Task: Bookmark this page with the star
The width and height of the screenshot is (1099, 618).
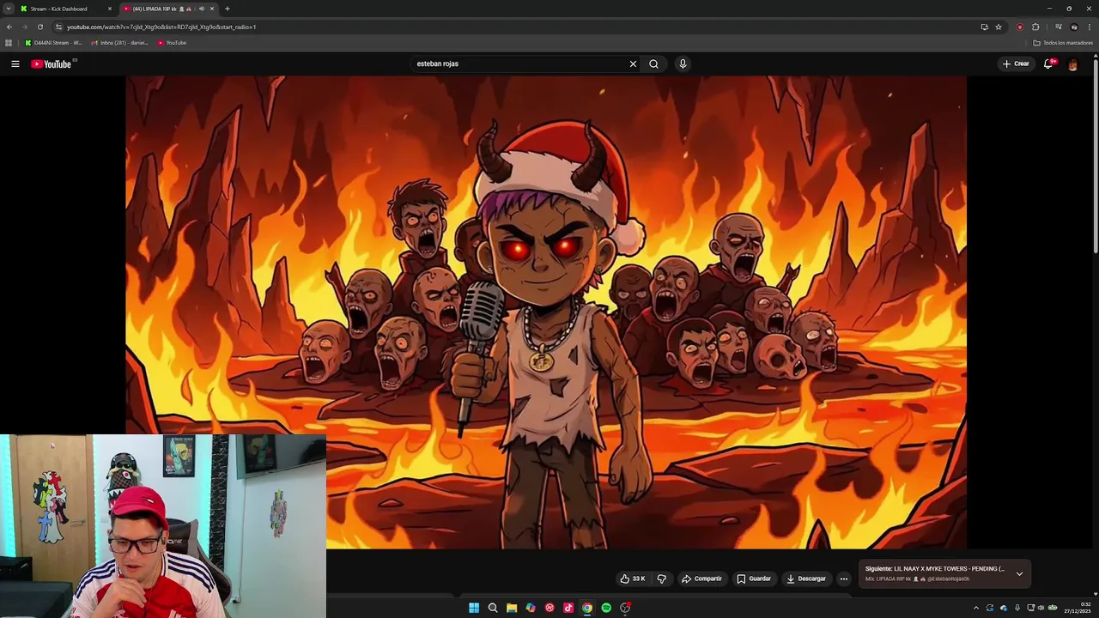Action: [999, 27]
